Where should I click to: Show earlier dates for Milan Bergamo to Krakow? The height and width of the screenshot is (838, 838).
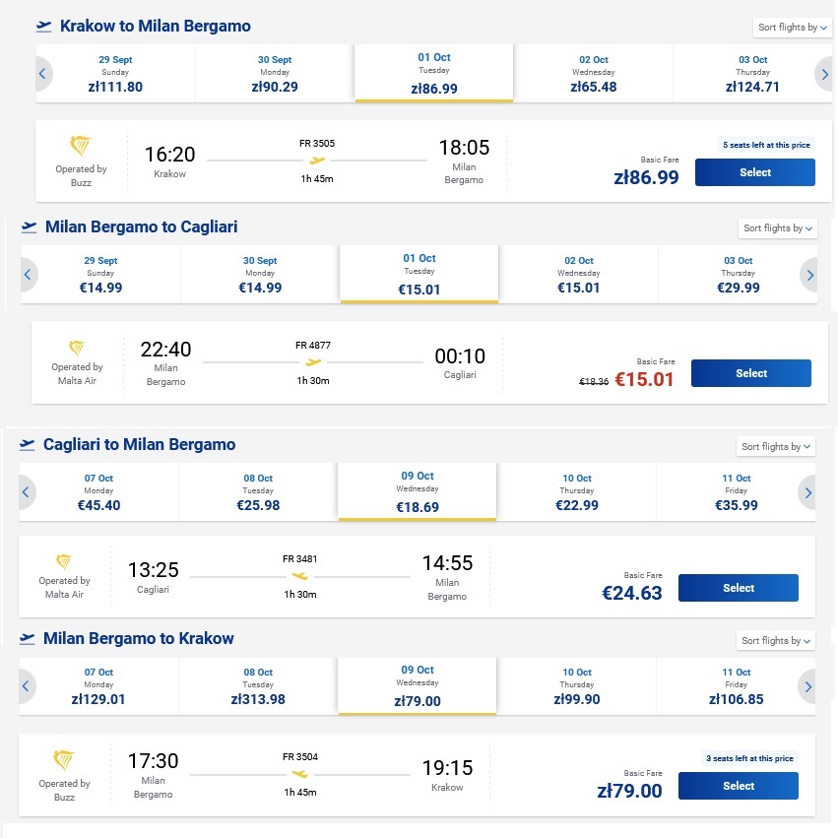(27, 686)
